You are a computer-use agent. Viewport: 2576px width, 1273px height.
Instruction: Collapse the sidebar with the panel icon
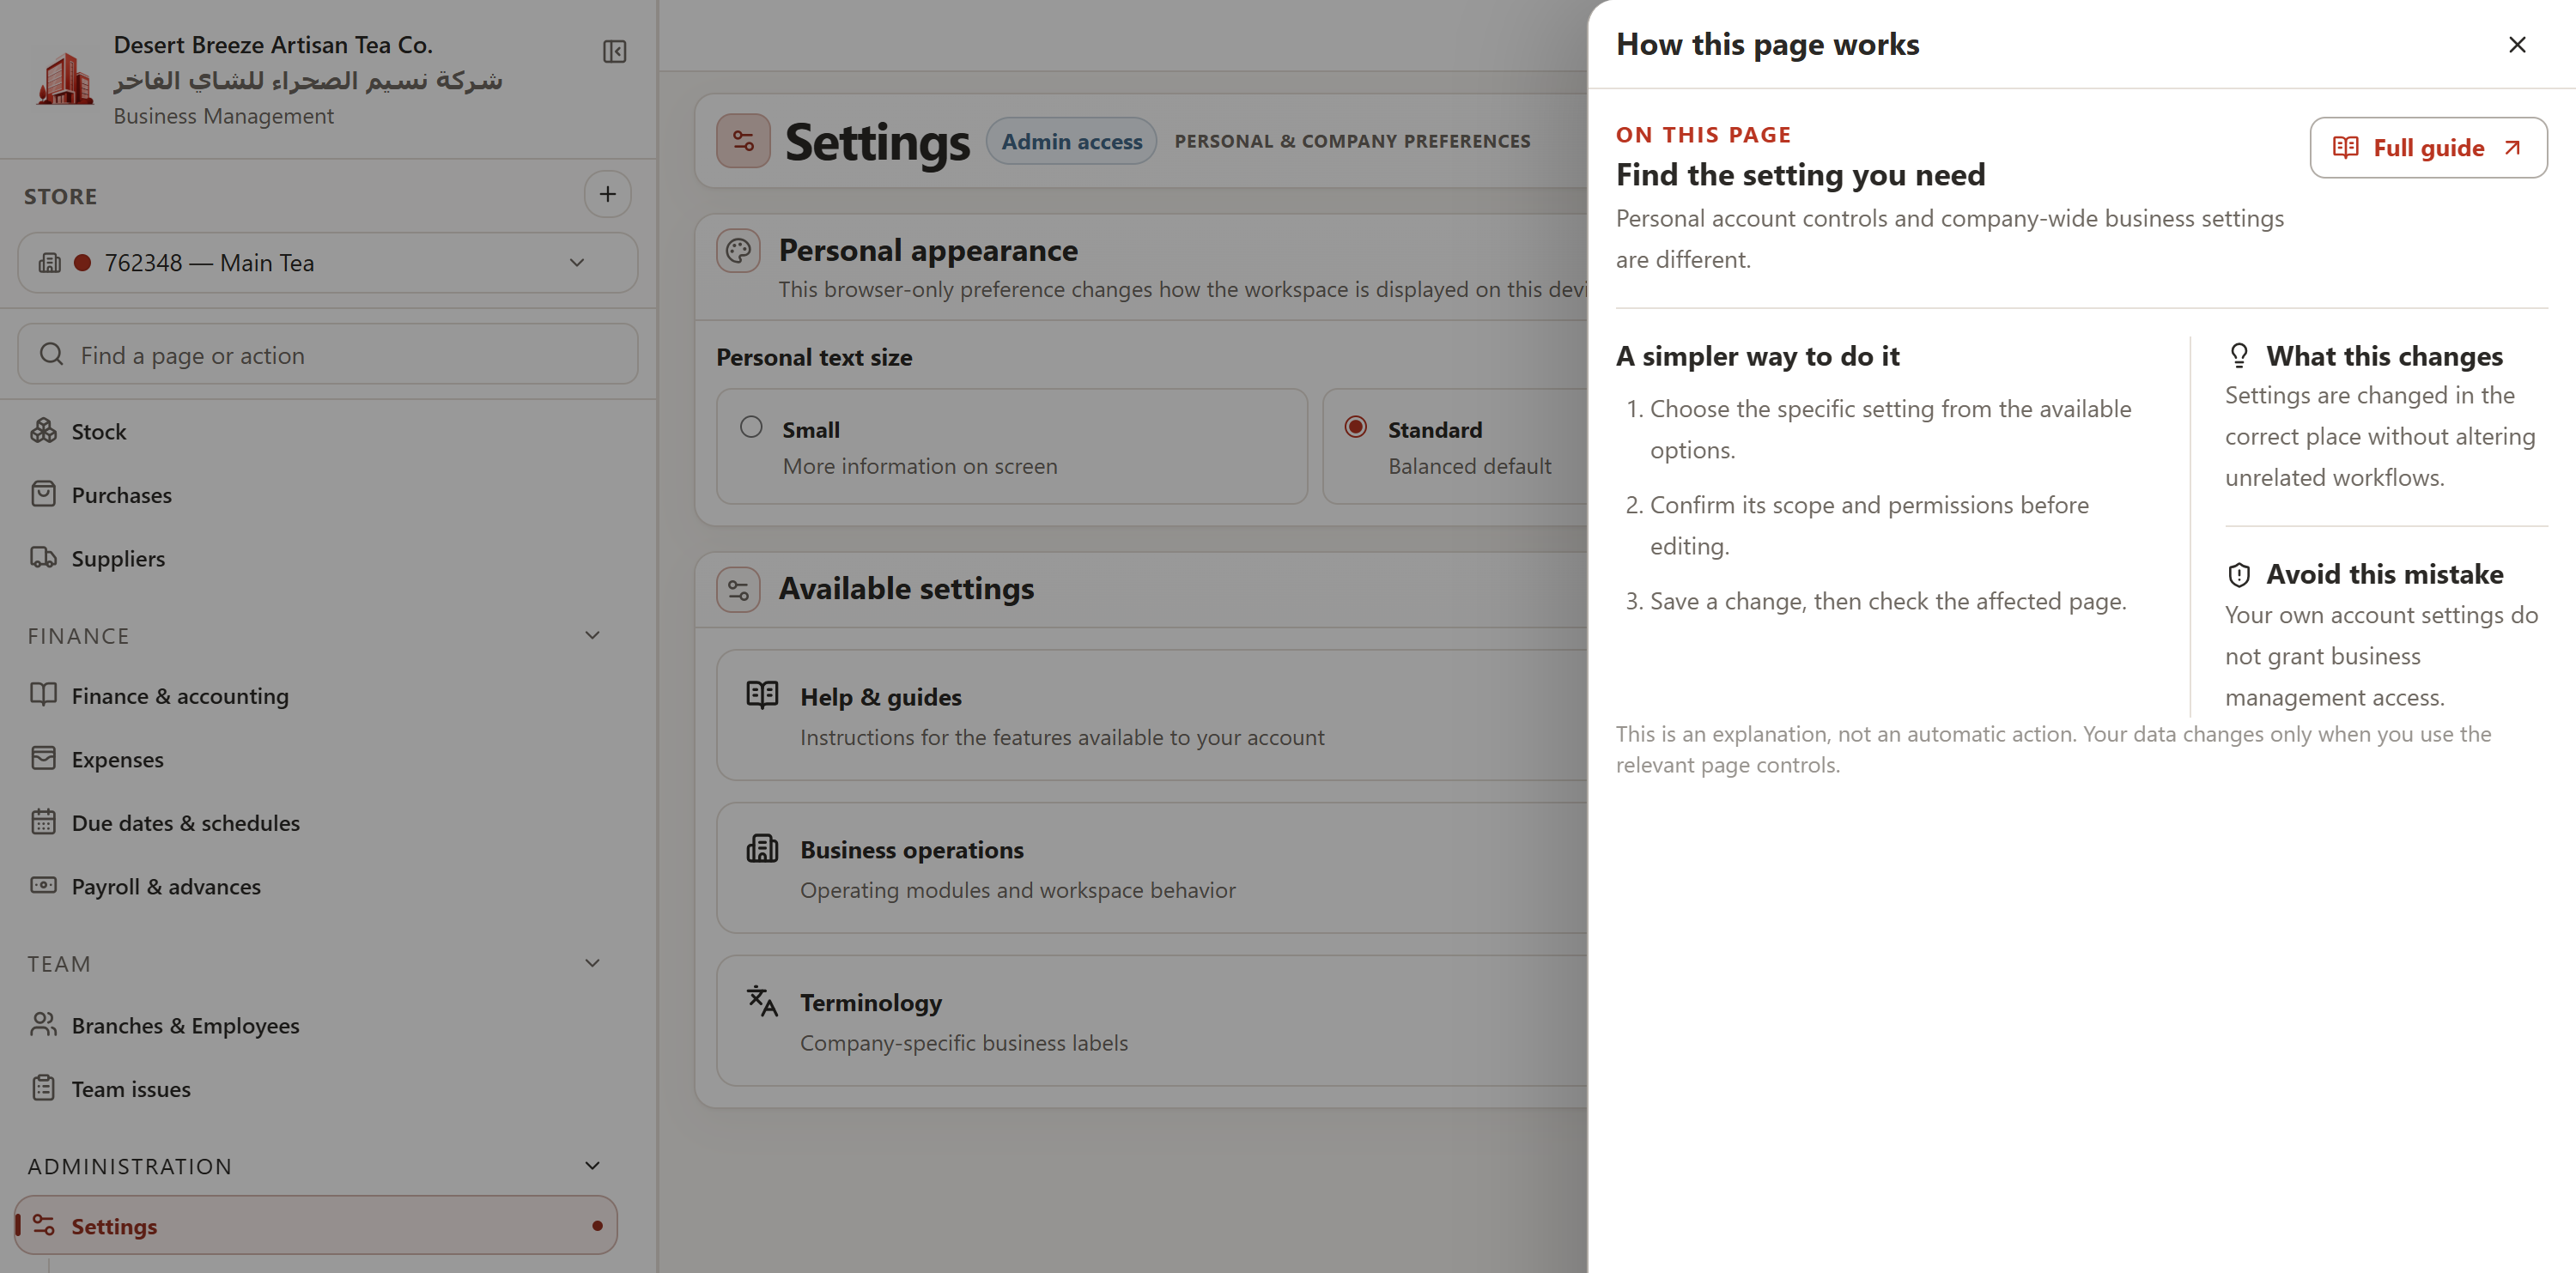614,51
